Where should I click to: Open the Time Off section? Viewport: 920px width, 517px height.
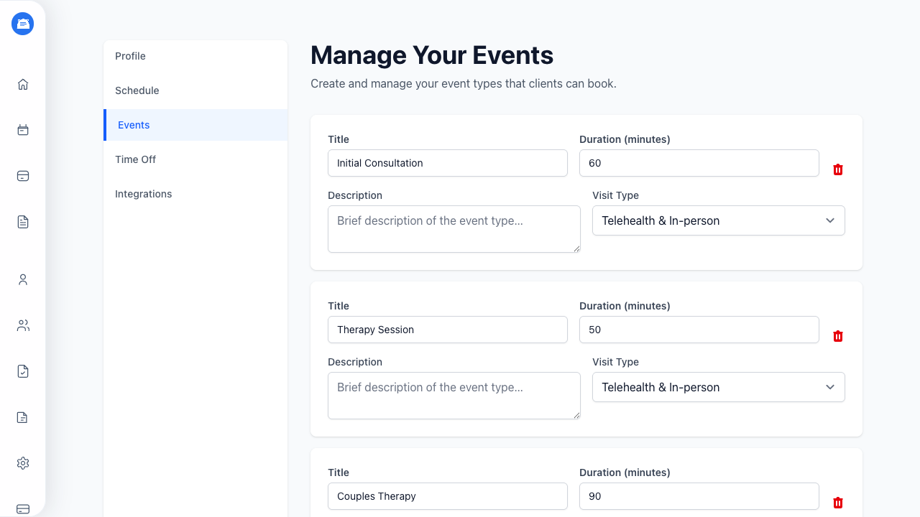coord(135,159)
